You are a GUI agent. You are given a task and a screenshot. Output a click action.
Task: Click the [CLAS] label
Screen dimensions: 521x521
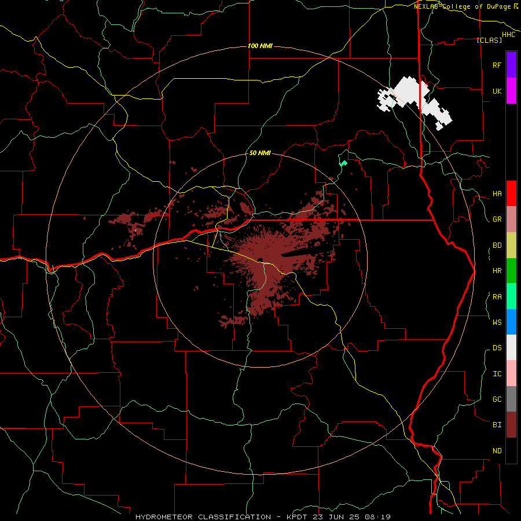click(489, 40)
